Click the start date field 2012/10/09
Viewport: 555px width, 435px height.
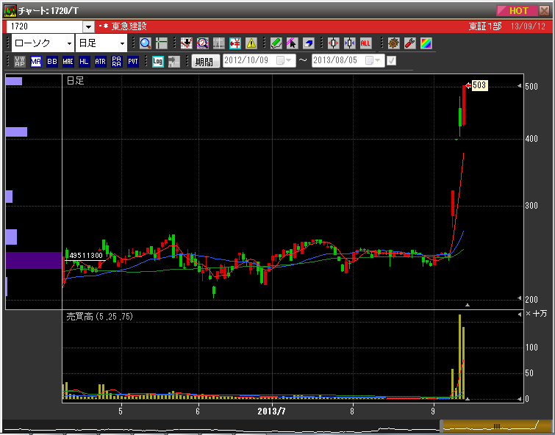point(250,61)
